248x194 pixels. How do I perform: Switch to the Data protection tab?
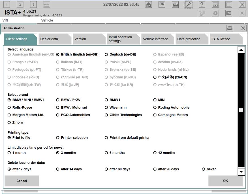coord(192,39)
